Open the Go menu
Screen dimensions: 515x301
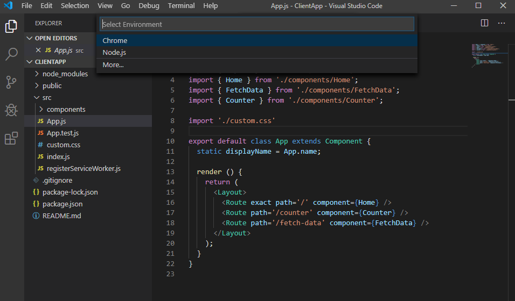126,5
